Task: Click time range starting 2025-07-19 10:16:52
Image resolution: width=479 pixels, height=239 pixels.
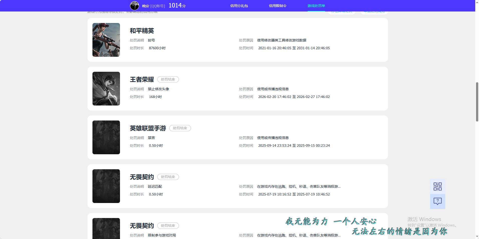Action: pyautogui.click(x=294, y=194)
